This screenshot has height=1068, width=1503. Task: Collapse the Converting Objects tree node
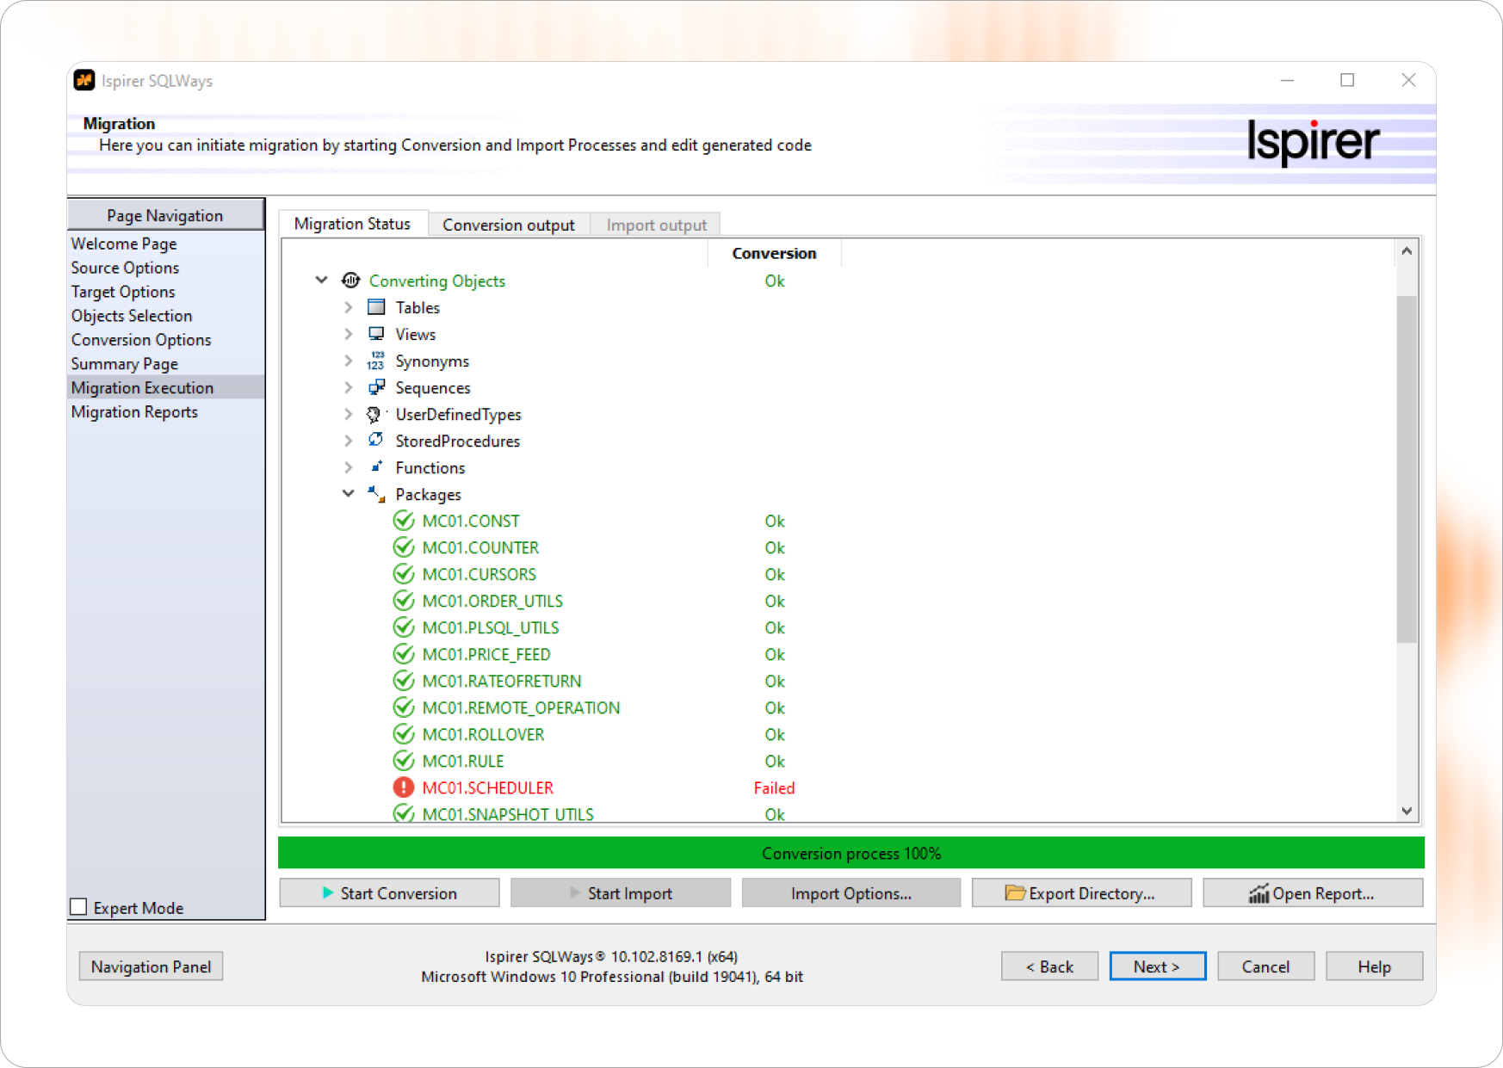[x=322, y=280]
